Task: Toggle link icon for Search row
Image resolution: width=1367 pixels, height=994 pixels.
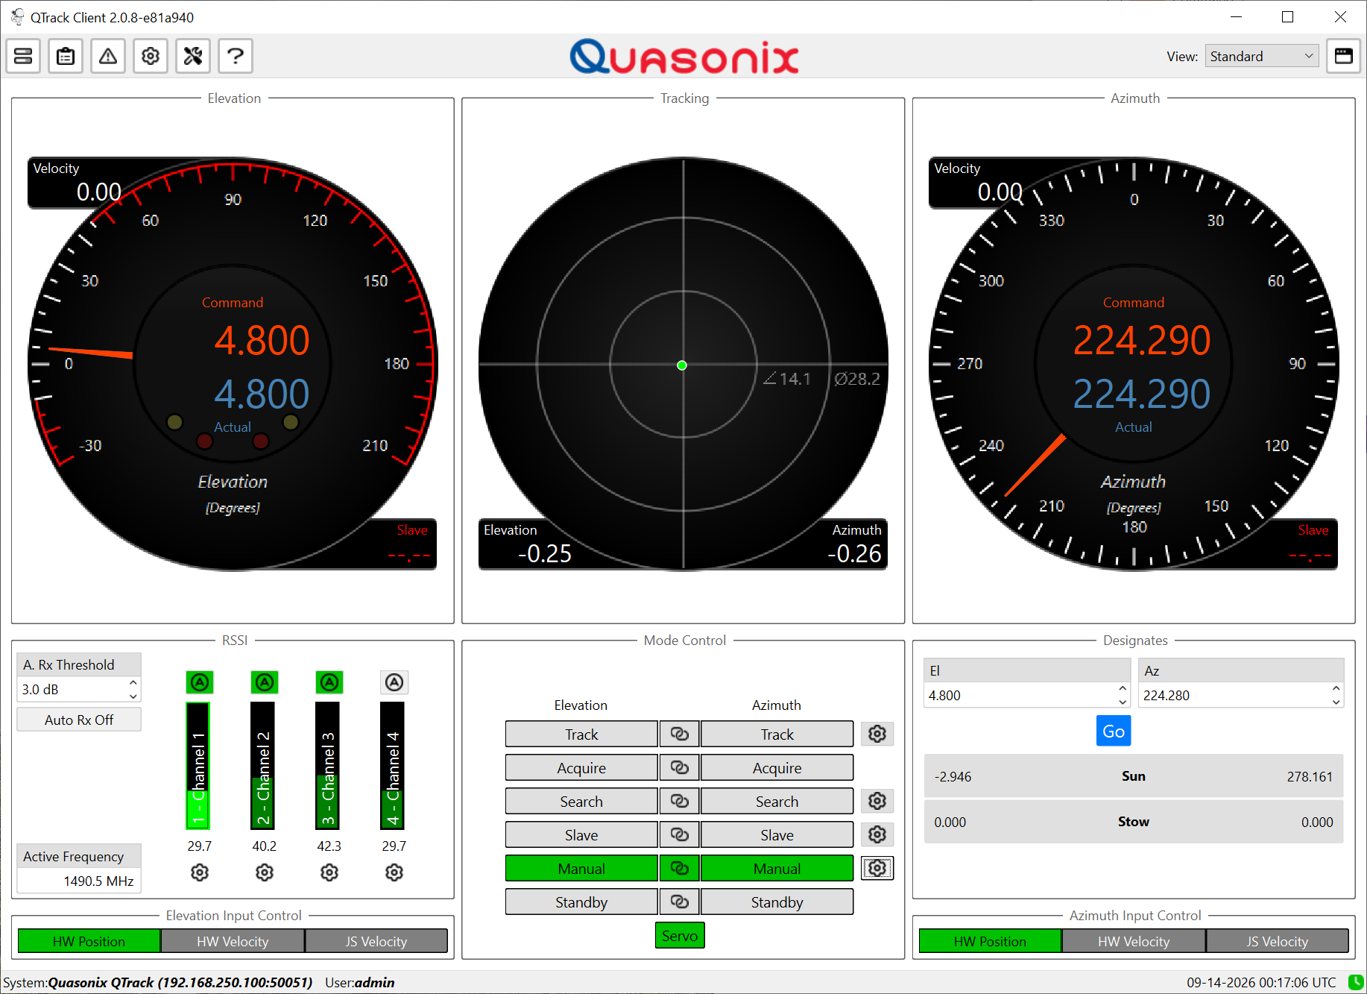Action: pos(679,802)
